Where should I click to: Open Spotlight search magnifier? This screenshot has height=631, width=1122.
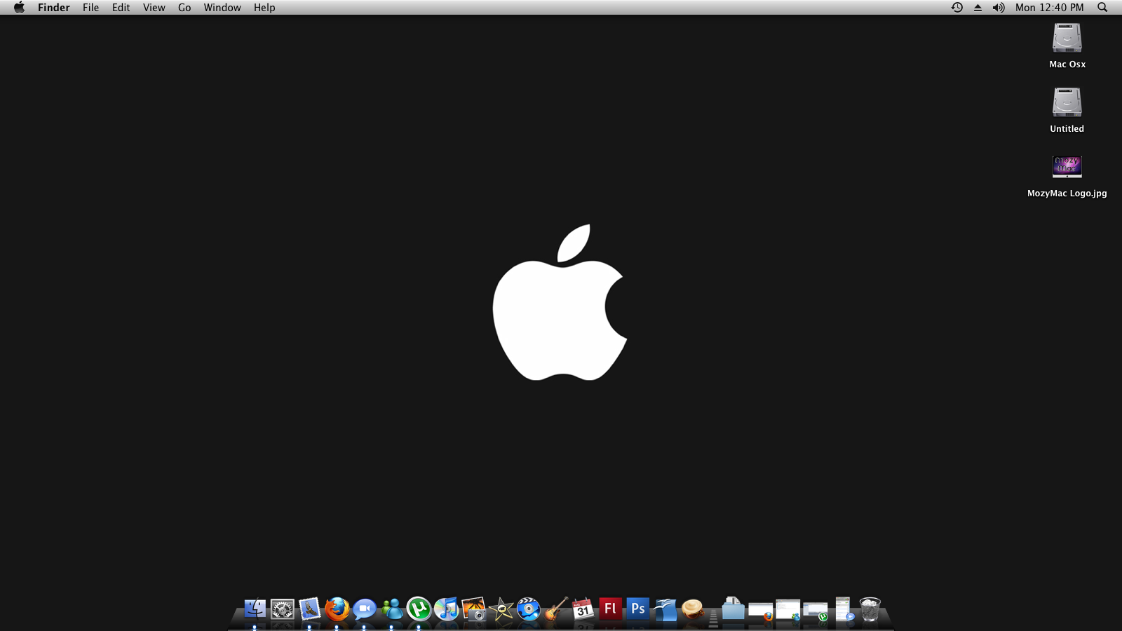coord(1102,8)
